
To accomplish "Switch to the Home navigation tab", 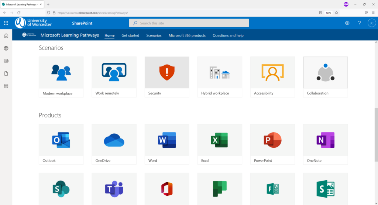I will click(109, 35).
